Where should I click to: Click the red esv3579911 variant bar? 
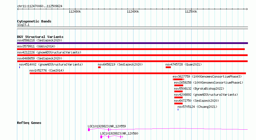131,49
